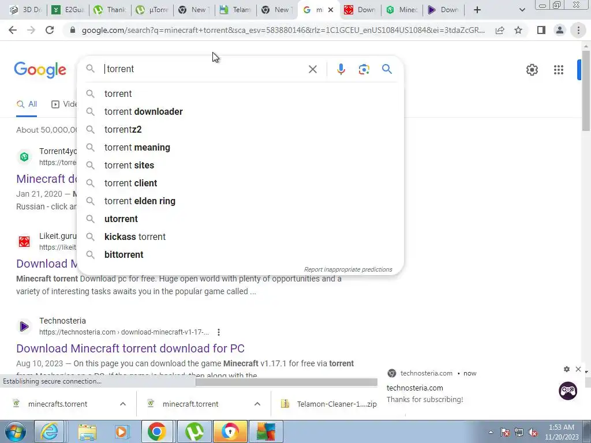Show hidden system tray icons

click(491, 432)
